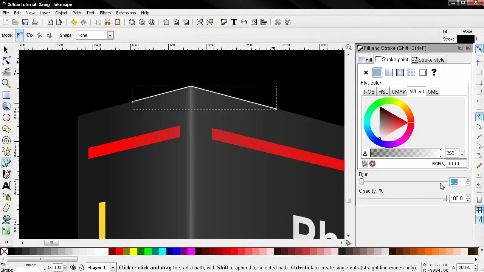This screenshot has height=272, width=484.
Task: Select the Rectangle tool
Action: [x=6, y=95]
